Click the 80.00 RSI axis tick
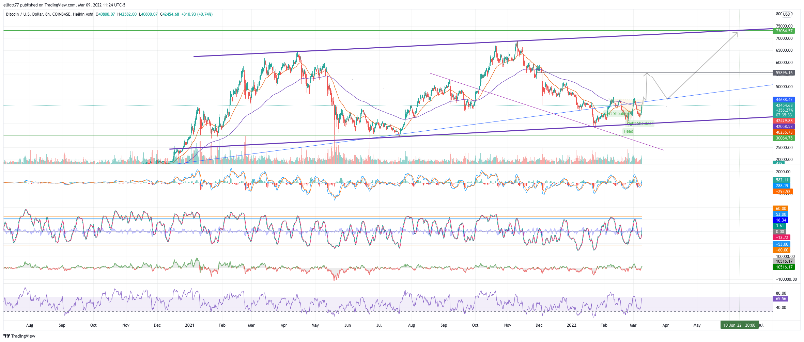The width and height of the screenshot is (804, 342). (x=781, y=293)
